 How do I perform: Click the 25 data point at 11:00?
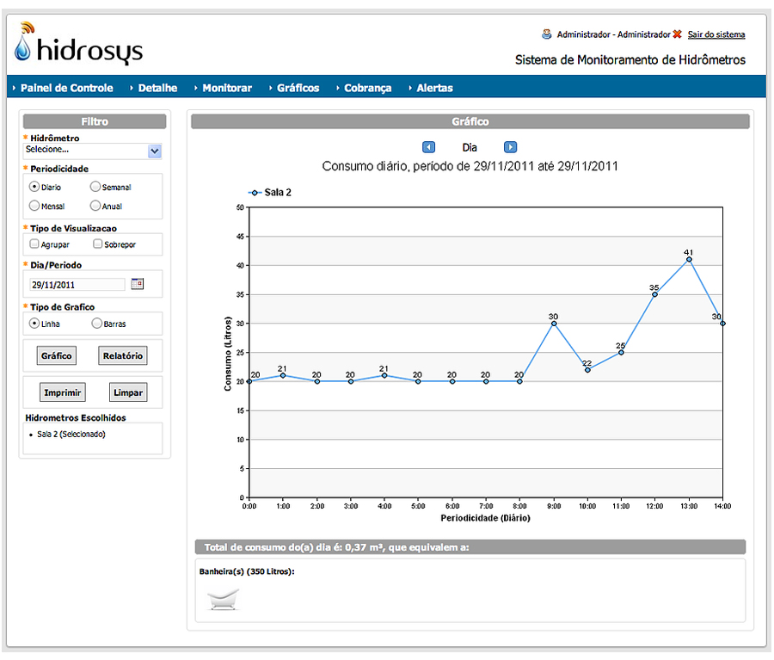621,352
